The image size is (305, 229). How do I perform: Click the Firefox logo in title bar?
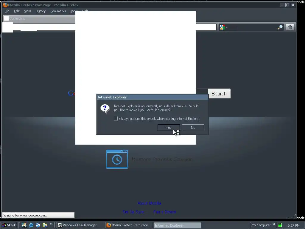[x=5, y=5]
